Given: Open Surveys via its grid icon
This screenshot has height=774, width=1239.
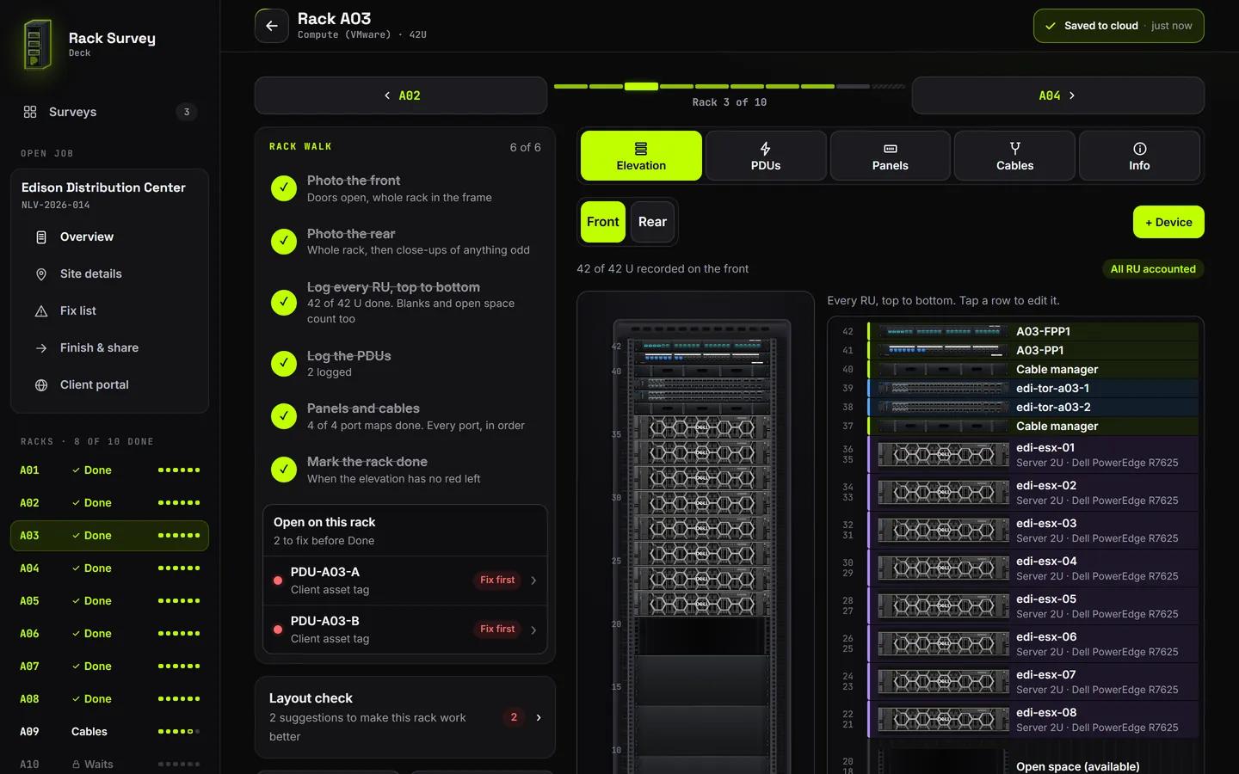Looking at the screenshot, I should pos(30,112).
